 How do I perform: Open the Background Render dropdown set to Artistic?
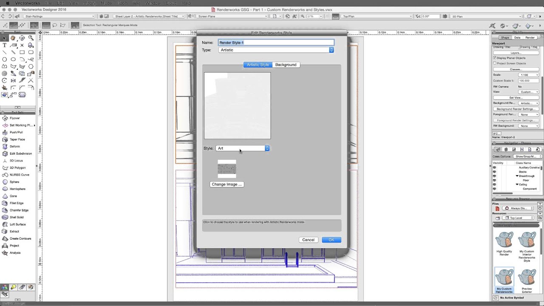click(x=529, y=103)
